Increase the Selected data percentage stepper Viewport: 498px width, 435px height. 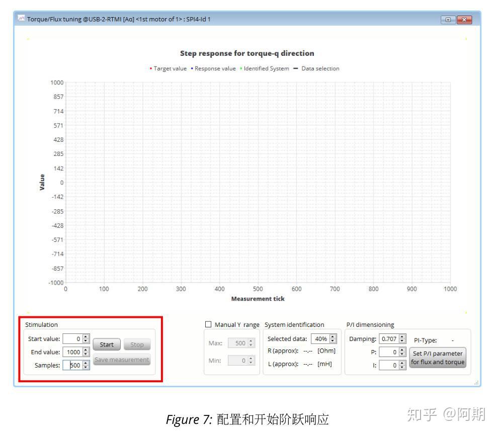(x=332, y=337)
